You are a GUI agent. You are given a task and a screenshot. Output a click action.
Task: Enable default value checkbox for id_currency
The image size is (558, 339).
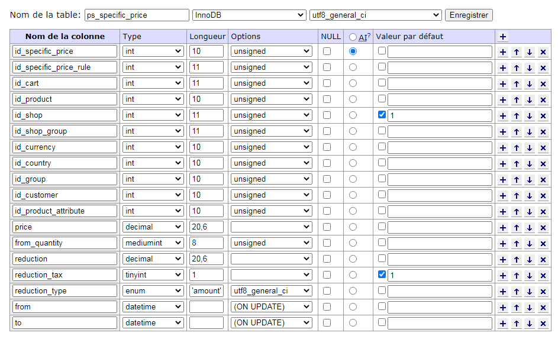pyautogui.click(x=382, y=147)
